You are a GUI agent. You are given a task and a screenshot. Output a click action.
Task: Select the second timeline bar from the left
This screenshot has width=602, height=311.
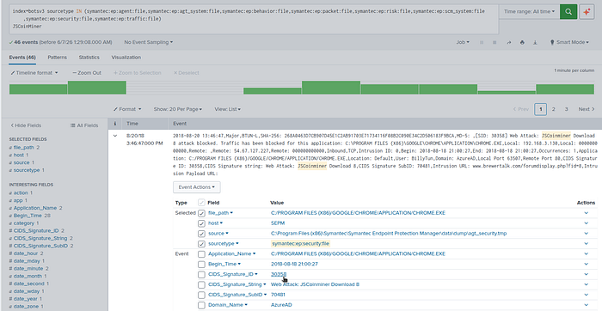click(x=97, y=88)
